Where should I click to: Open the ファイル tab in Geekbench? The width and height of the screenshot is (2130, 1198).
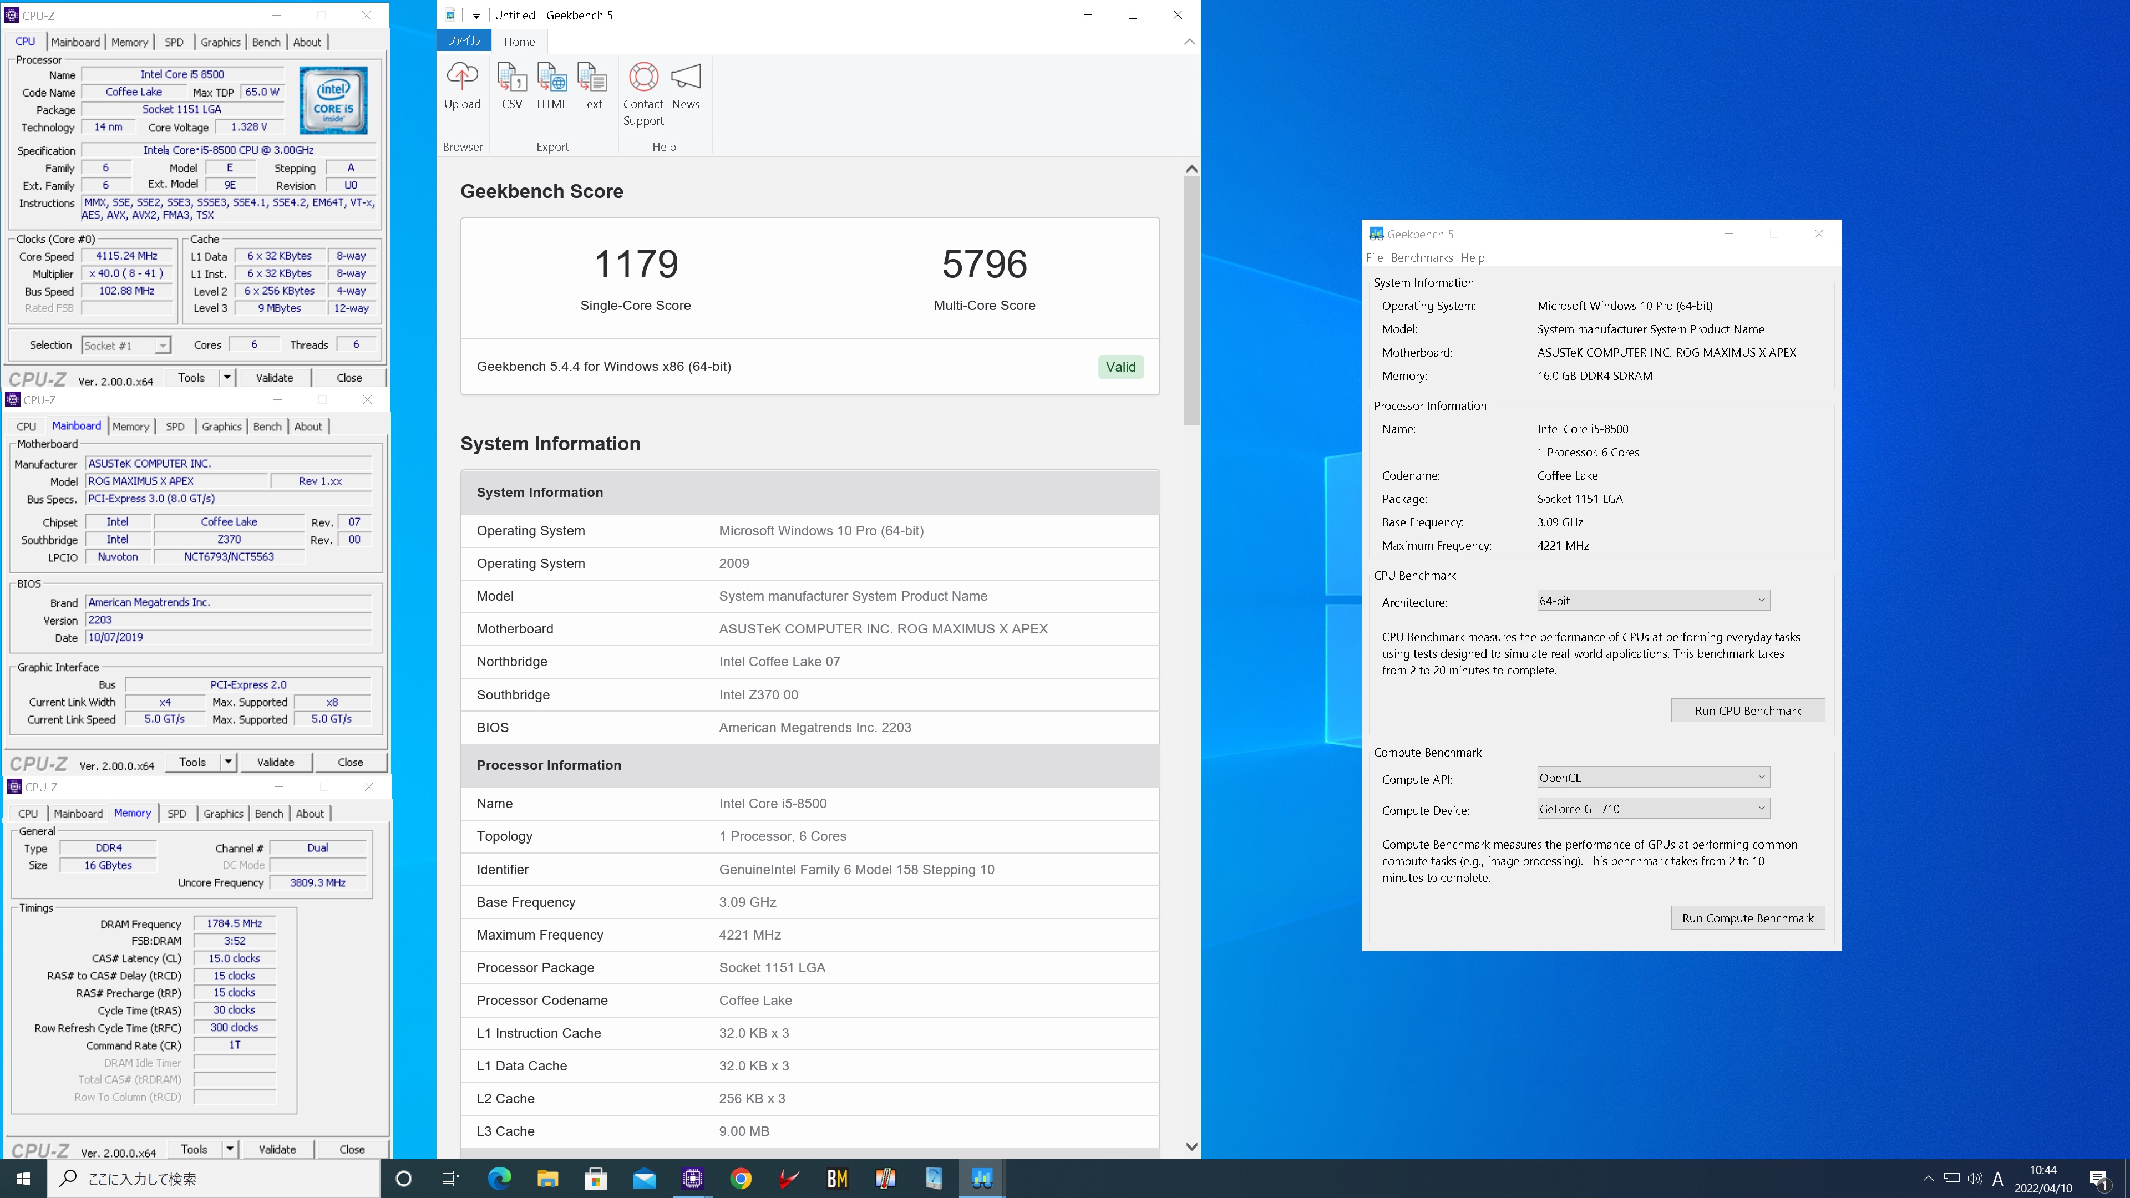464,42
